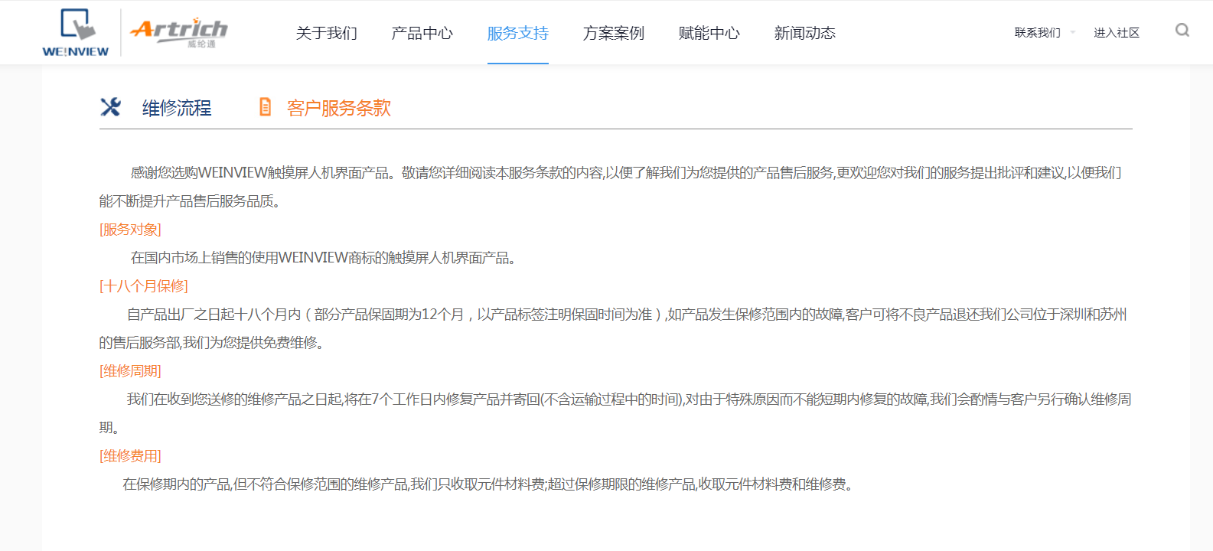Click the WEINVIEW logo
Screen dimensions: 1213x551
click(76, 33)
